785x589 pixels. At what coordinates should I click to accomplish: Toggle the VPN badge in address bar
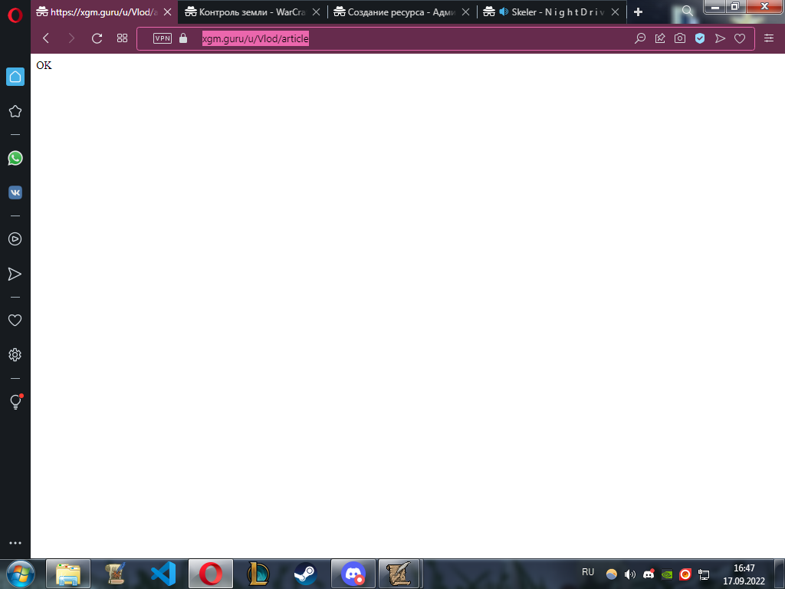coord(163,38)
